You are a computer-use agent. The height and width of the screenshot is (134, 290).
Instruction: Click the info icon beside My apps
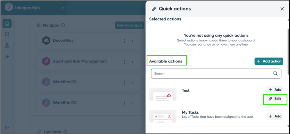point(63,25)
